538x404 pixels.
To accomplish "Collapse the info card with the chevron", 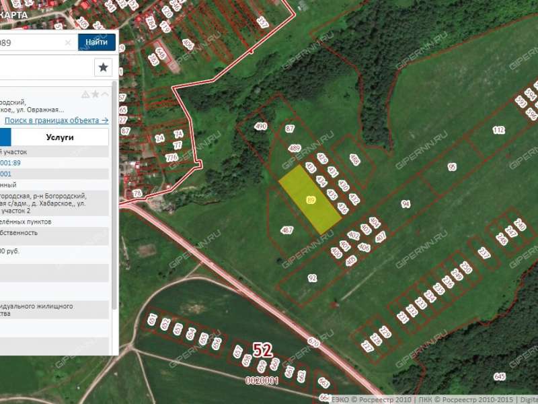I will (x=105, y=94).
